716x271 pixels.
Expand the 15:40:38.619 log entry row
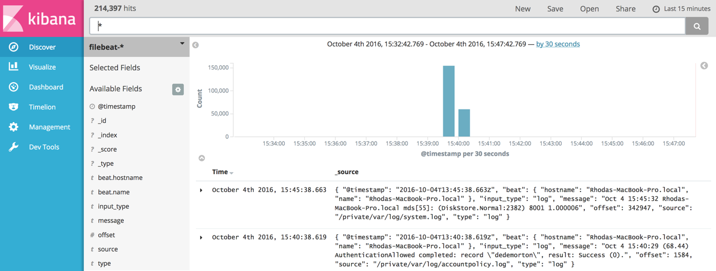point(201,238)
